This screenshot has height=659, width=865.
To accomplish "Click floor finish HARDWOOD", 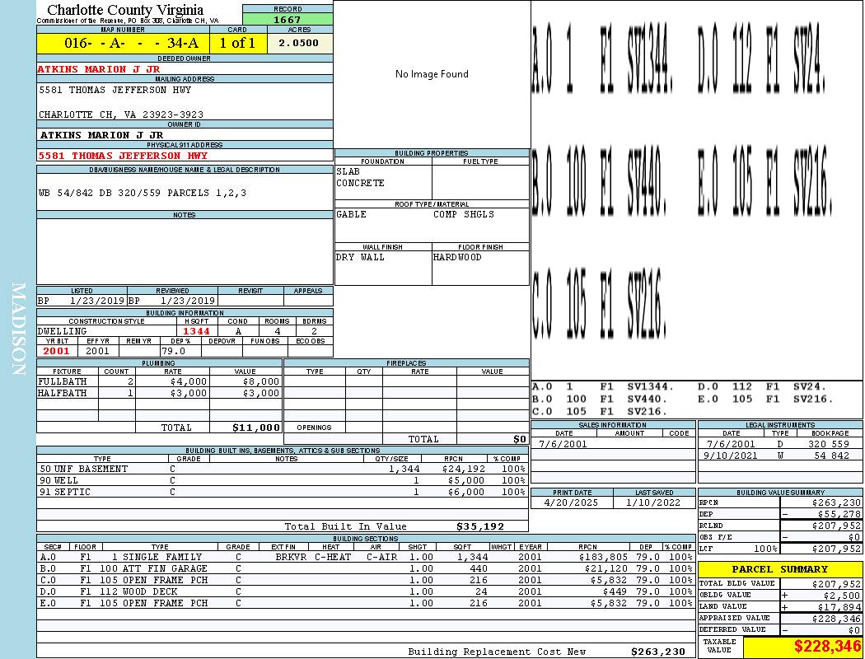I will pyautogui.click(x=457, y=257).
